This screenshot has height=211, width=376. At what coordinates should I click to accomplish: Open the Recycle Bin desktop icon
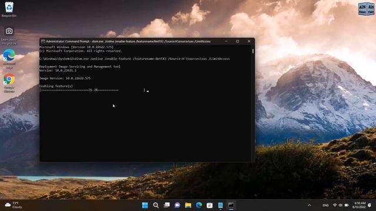click(9, 9)
